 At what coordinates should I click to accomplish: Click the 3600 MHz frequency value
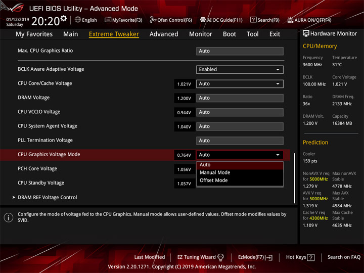312,65
